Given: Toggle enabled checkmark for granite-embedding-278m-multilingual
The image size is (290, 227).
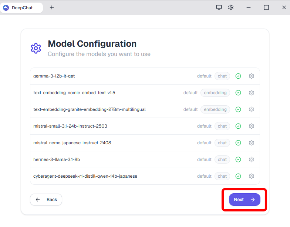Looking at the screenshot, I should (238, 109).
